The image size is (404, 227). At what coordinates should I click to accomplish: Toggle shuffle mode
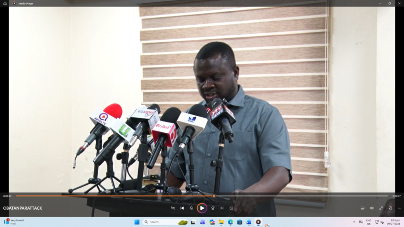(x=172, y=208)
